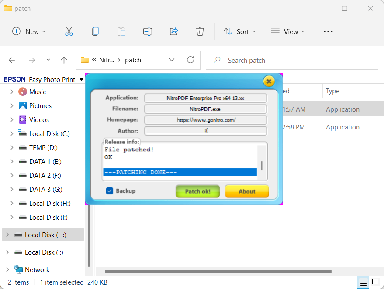The height and width of the screenshot is (289, 384).
Task: Open recent locations chevron
Action: coord(48,60)
